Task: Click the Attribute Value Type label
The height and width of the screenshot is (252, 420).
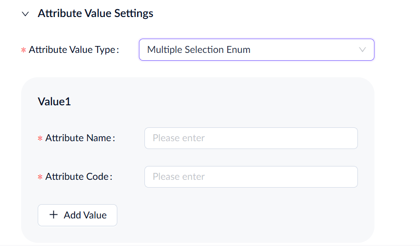Action: [74, 50]
